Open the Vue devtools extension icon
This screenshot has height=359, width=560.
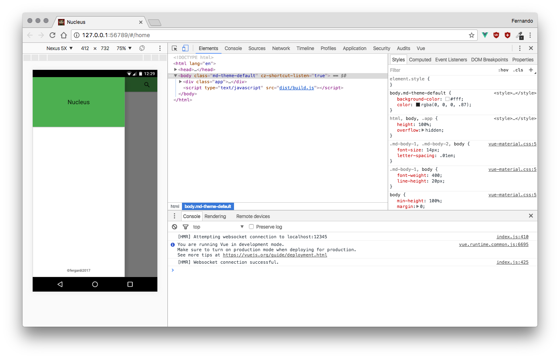[485, 35]
